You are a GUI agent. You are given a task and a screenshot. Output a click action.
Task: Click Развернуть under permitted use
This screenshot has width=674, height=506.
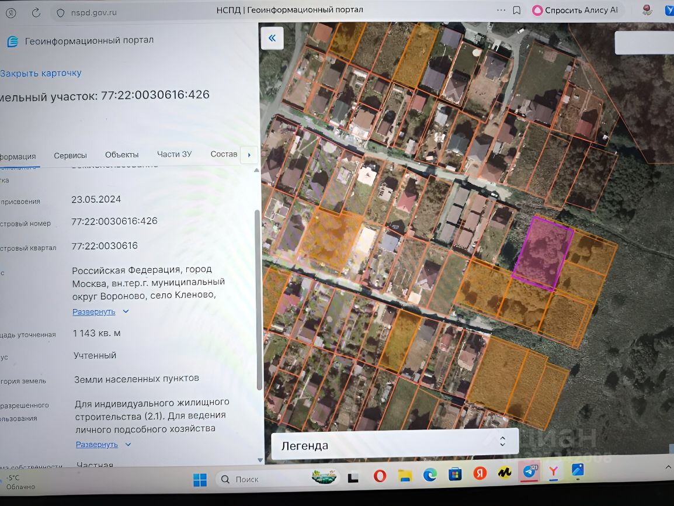[97, 445]
